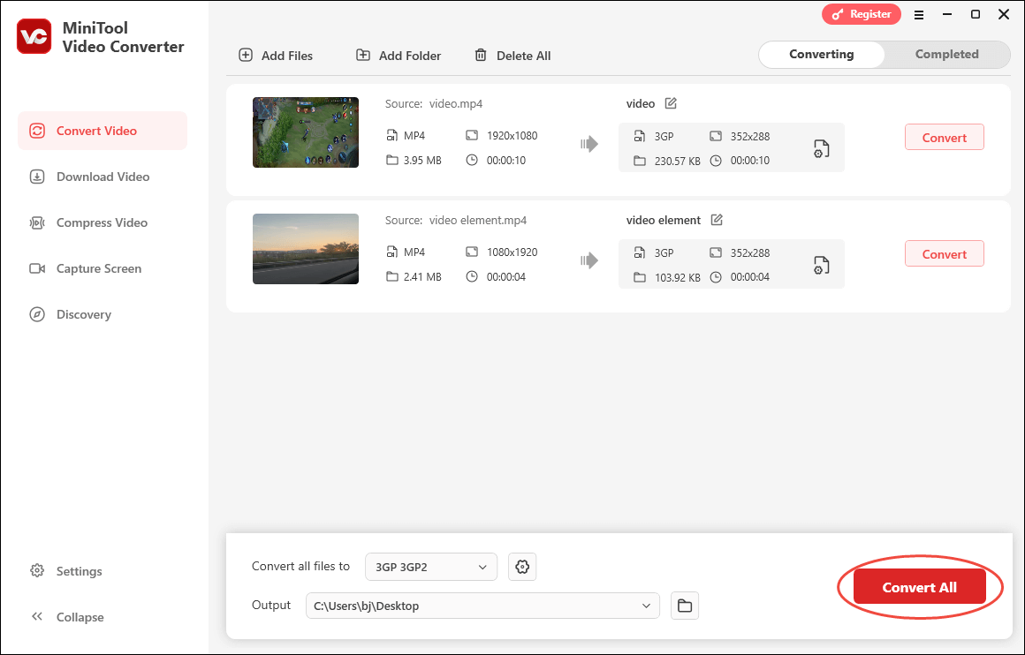Open output format settings for video element
The width and height of the screenshot is (1025, 655).
(x=821, y=265)
